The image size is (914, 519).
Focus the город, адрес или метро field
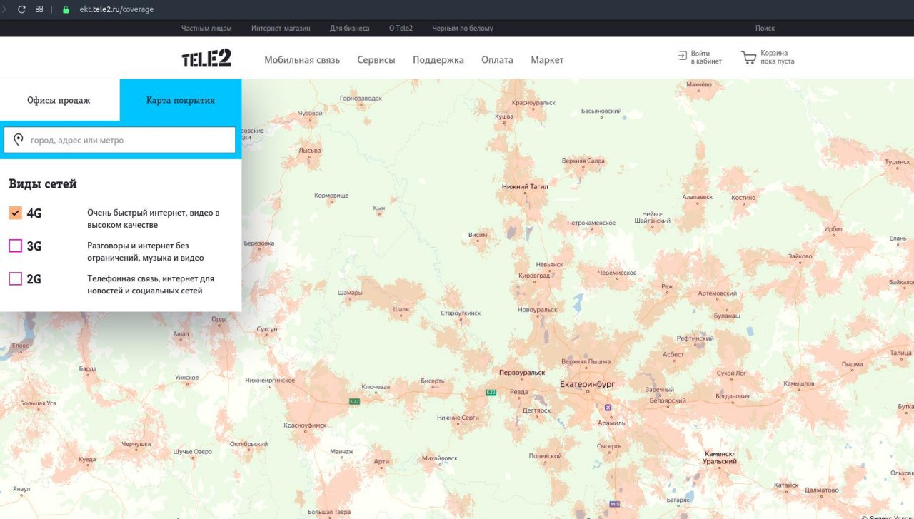[119, 140]
